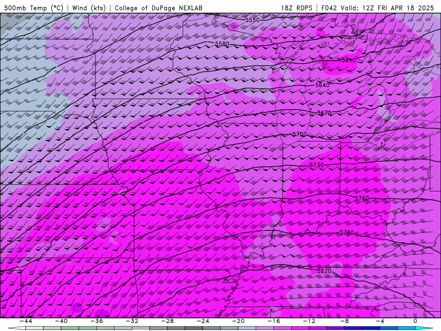
Task: Click the valid time '12Z FRI APR 18 2025'
Action: (398, 8)
